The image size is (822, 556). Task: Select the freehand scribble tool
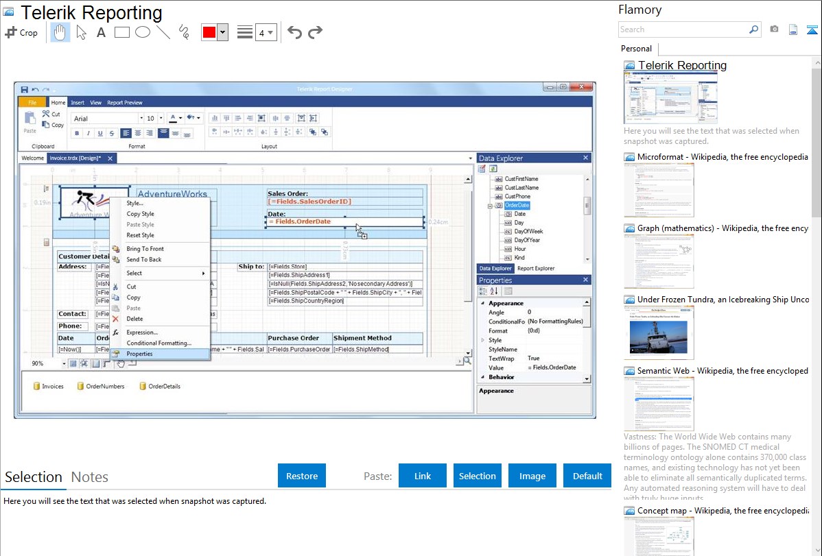(184, 32)
